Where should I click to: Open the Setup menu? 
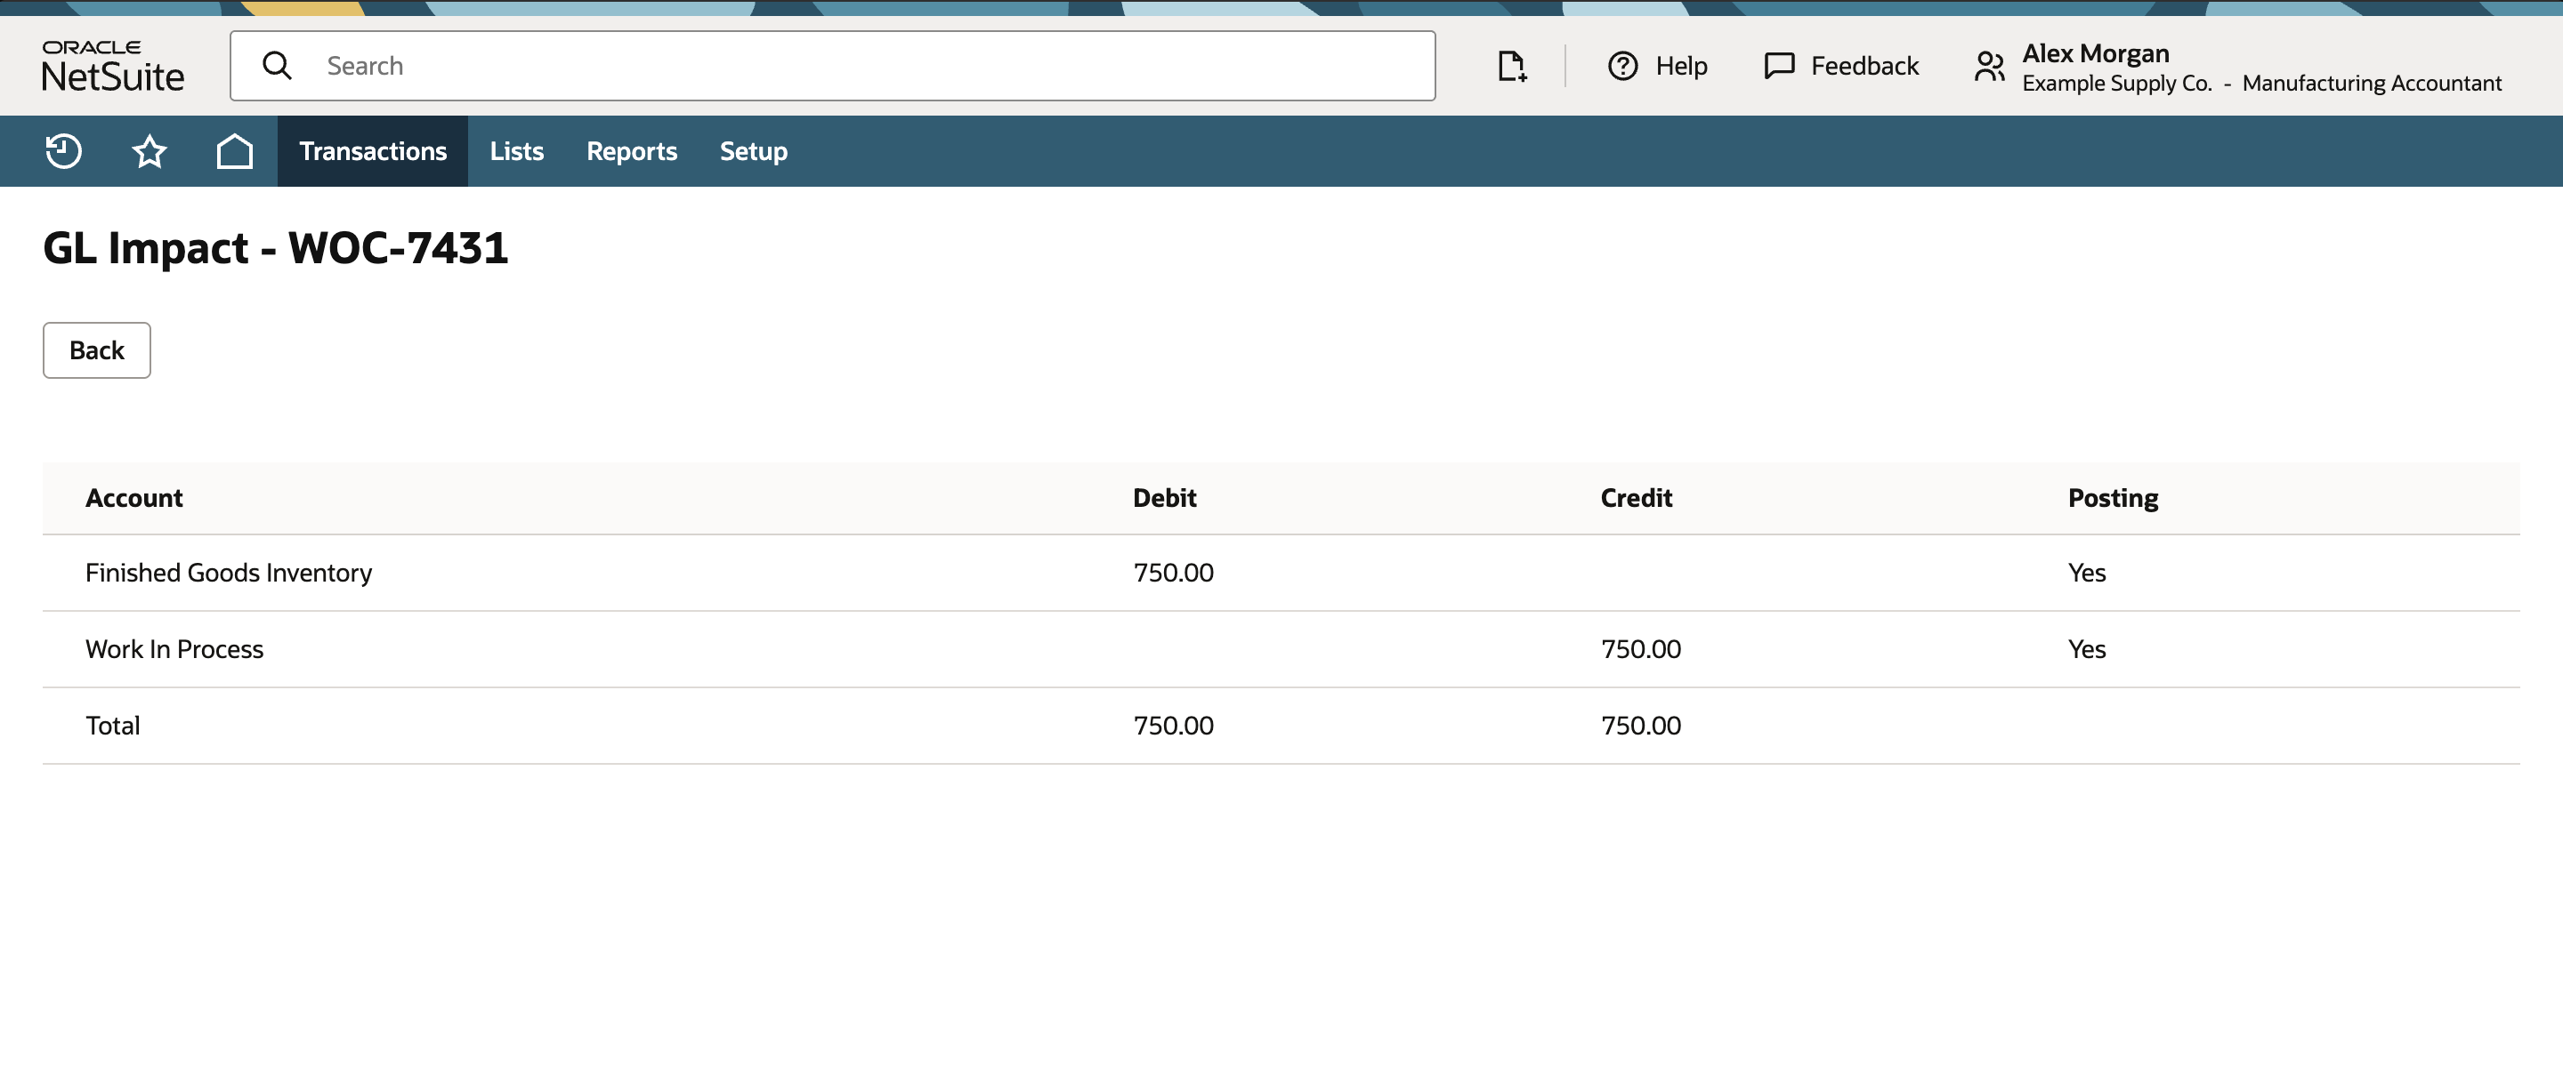point(753,151)
